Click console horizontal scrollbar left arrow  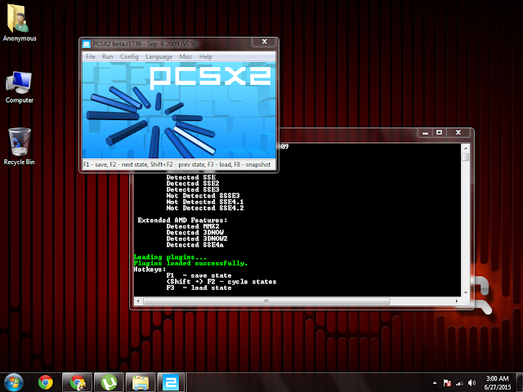coord(138,301)
